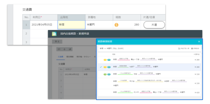The image size is (210, 104).
Task: Click the airplane icon in the gray toolbar
Action: [64, 49]
